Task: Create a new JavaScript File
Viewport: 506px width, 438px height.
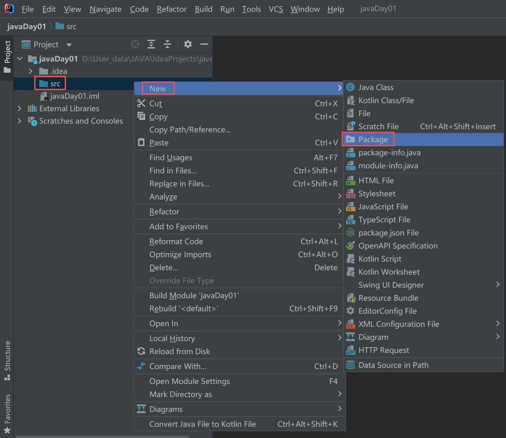Action: point(423,207)
